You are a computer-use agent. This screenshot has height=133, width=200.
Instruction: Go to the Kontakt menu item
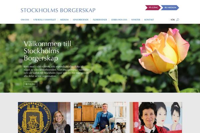(x=149, y=20)
